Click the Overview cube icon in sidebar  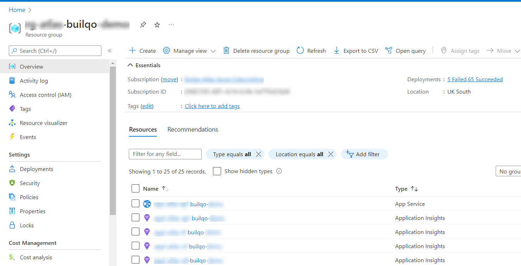point(12,66)
